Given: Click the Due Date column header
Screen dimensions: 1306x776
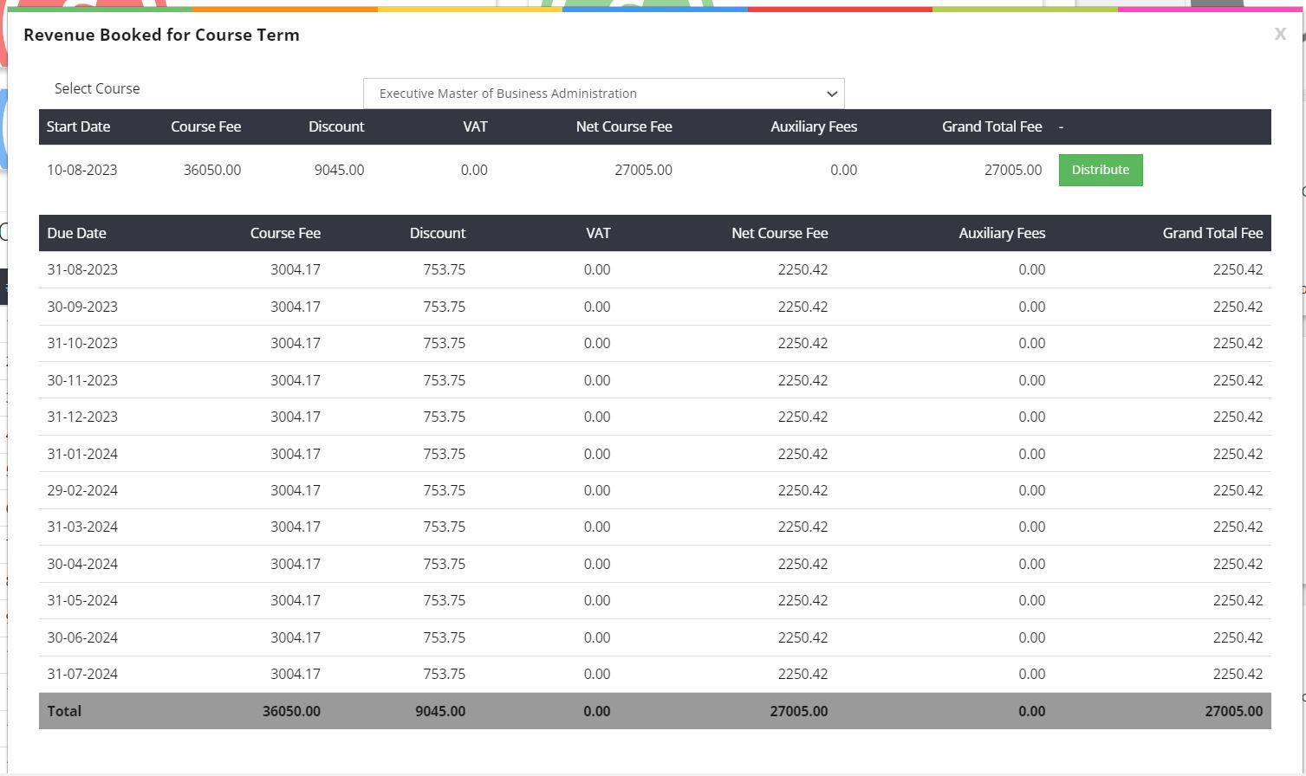Looking at the screenshot, I should [x=76, y=233].
